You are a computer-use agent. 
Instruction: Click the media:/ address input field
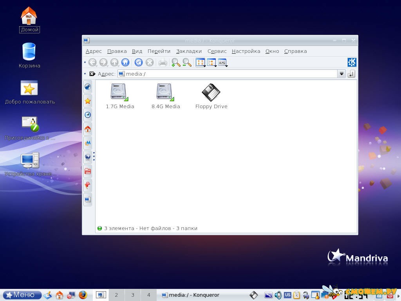click(x=228, y=74)
